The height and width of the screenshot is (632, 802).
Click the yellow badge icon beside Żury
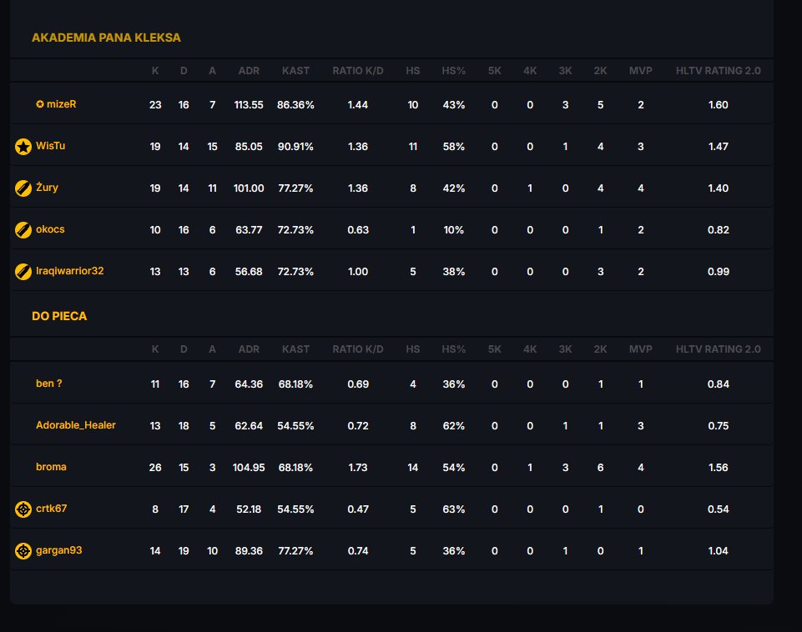click(x=23, y=188)
